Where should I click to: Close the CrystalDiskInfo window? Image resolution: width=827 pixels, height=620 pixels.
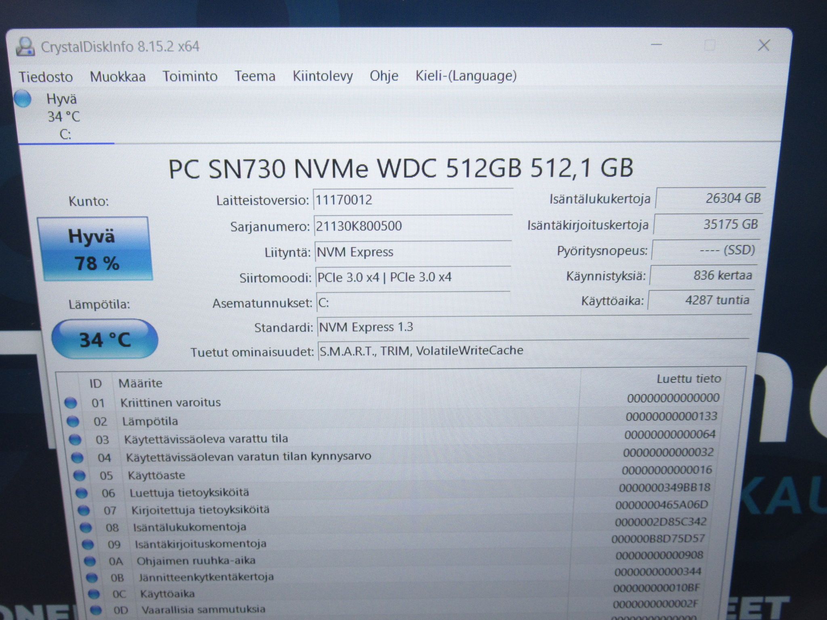point(764,45)
